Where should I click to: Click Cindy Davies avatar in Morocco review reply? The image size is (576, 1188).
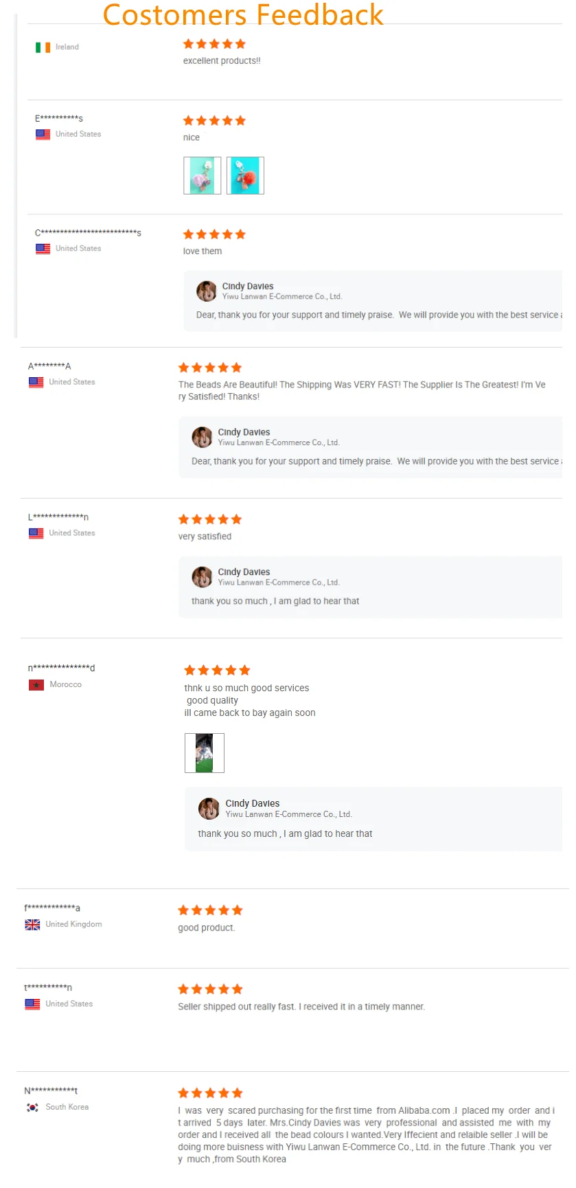point(209,809)
